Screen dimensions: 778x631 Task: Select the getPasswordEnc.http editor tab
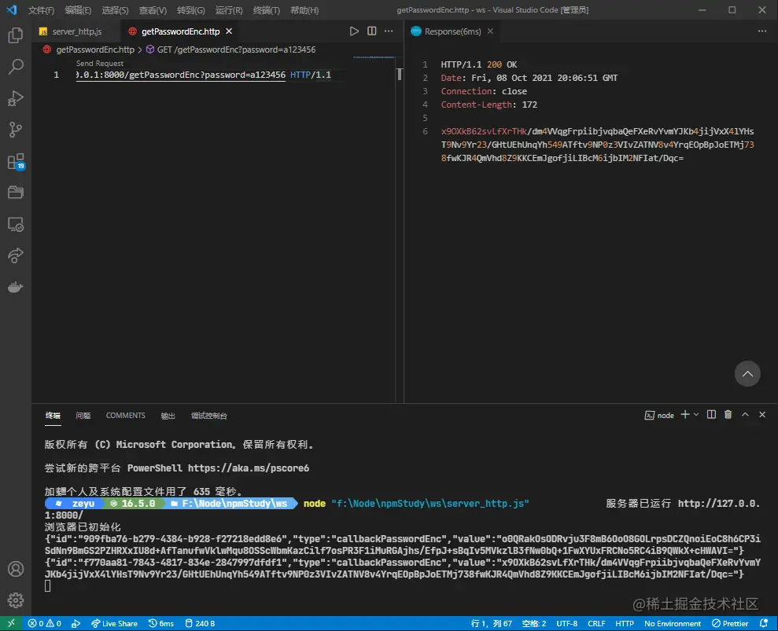(180, 31)
